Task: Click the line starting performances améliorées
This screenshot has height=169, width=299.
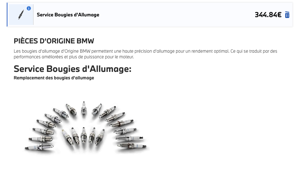Action: point(74,57)
